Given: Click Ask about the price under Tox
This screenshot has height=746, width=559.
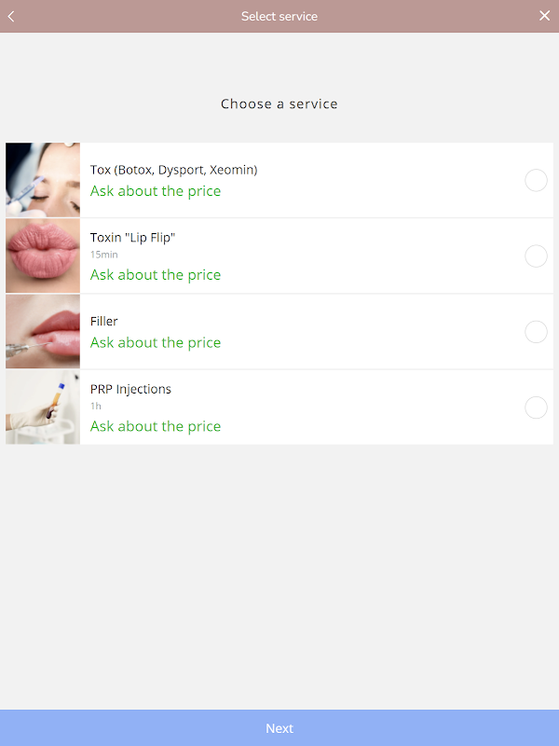Looking at the screenshot, I should pyautogui.click(x=156, y=191).
